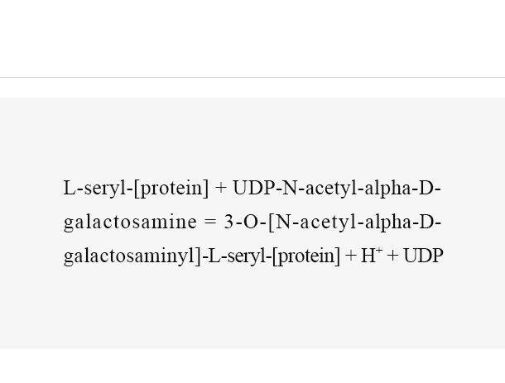Click the horizontal divider line above the box

(x=252, y=77)
